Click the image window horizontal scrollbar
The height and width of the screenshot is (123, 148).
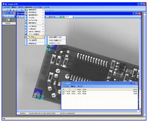79,111
